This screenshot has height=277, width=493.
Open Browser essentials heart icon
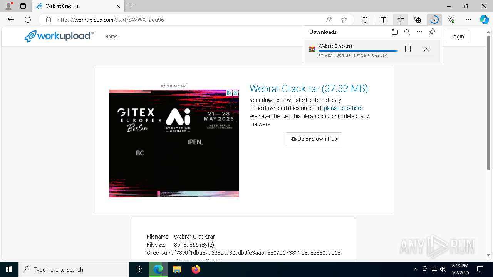[x=451, y=20]
